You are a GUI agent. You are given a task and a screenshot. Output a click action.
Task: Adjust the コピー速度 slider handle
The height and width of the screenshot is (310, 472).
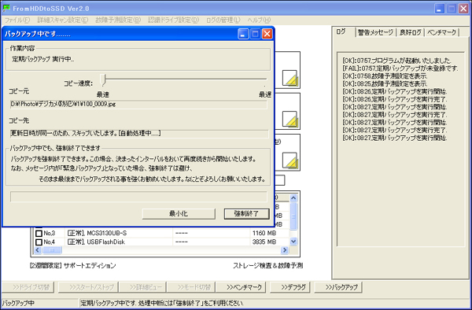[x=104, y=79]
